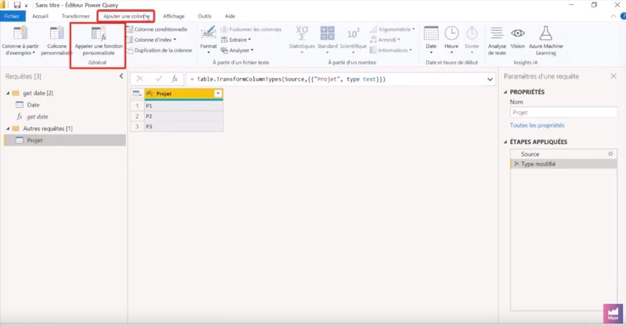
Task: Click the Save icon in title bar
Action: (17, 5)
